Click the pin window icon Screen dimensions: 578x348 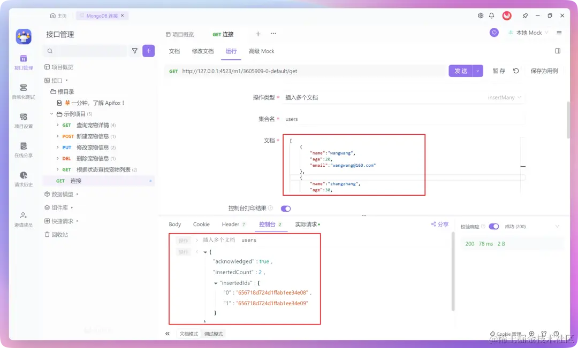tap(526, 16)
